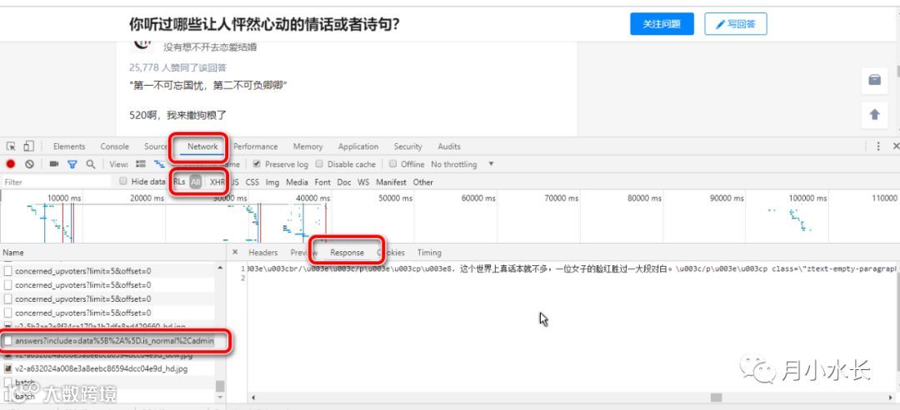The image size is (900, 410).
Task: Filter requests by CSS
Action: (x=252, y=182)
